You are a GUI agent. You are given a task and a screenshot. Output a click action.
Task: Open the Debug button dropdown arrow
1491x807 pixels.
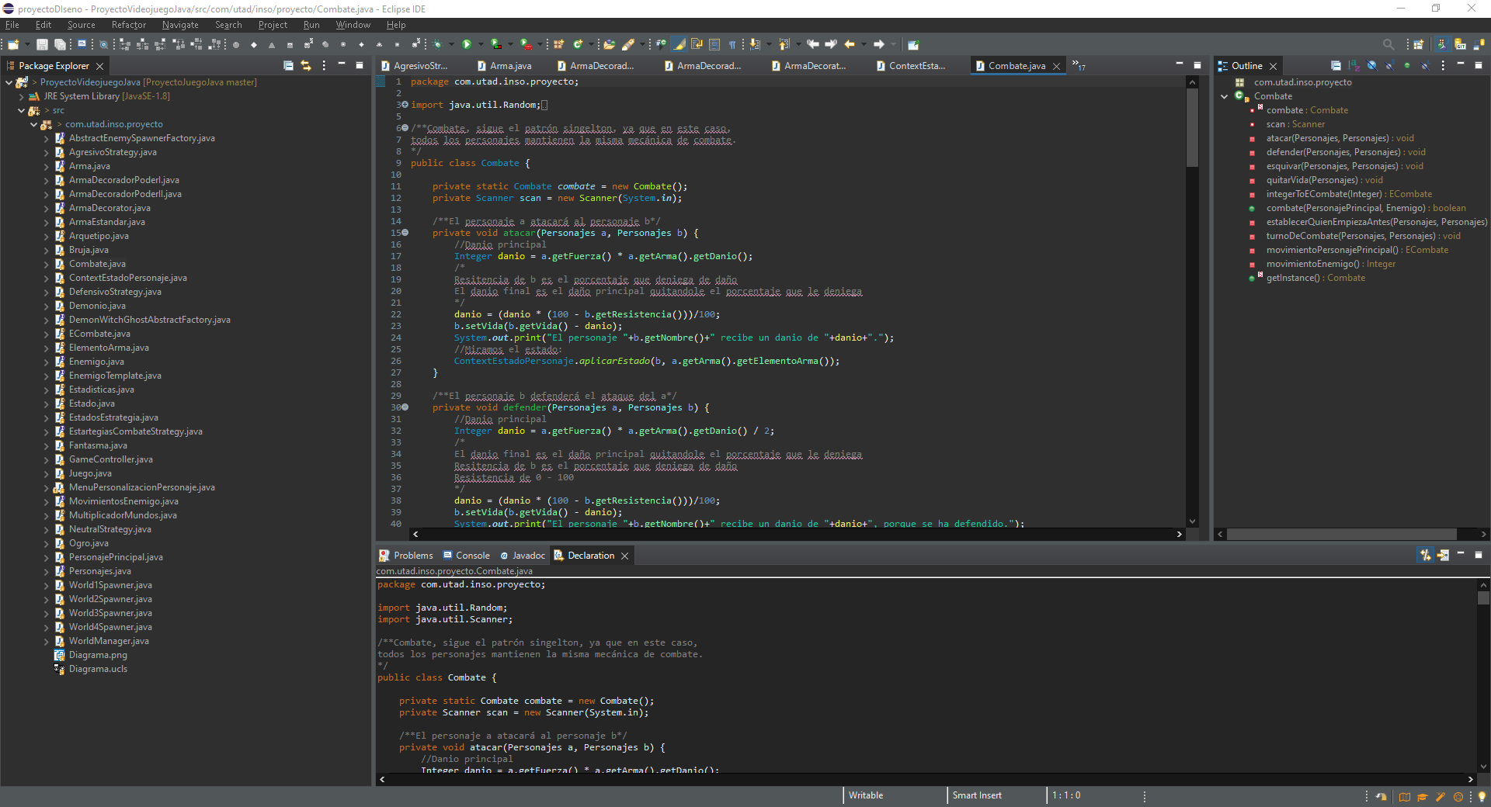451,44
